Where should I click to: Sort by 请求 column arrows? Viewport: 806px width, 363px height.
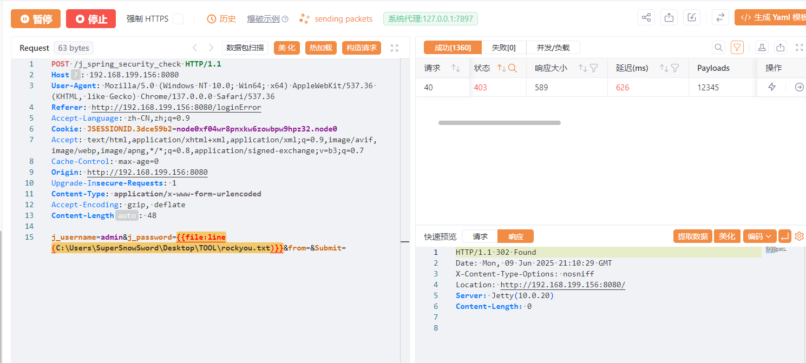pyautogui.click(x=456, y=68)
